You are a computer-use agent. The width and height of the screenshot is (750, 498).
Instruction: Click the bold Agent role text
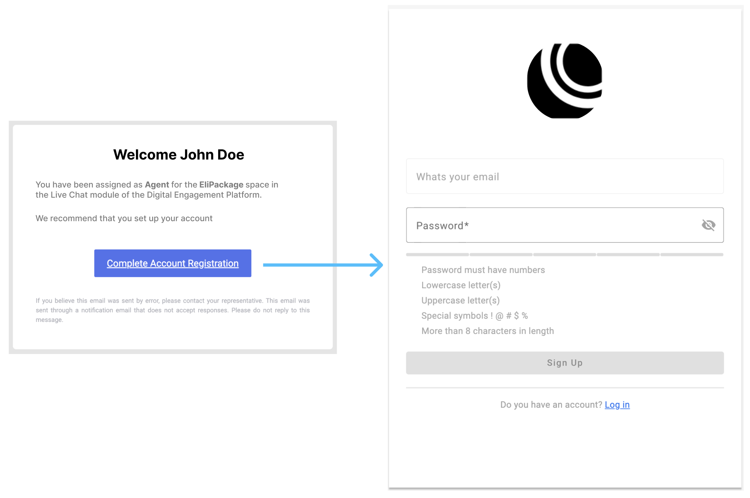(157, 185)
